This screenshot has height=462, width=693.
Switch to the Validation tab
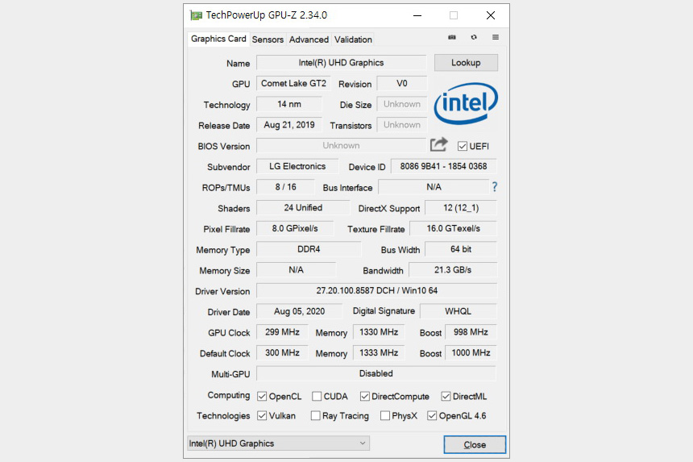(x=353, y=40)
